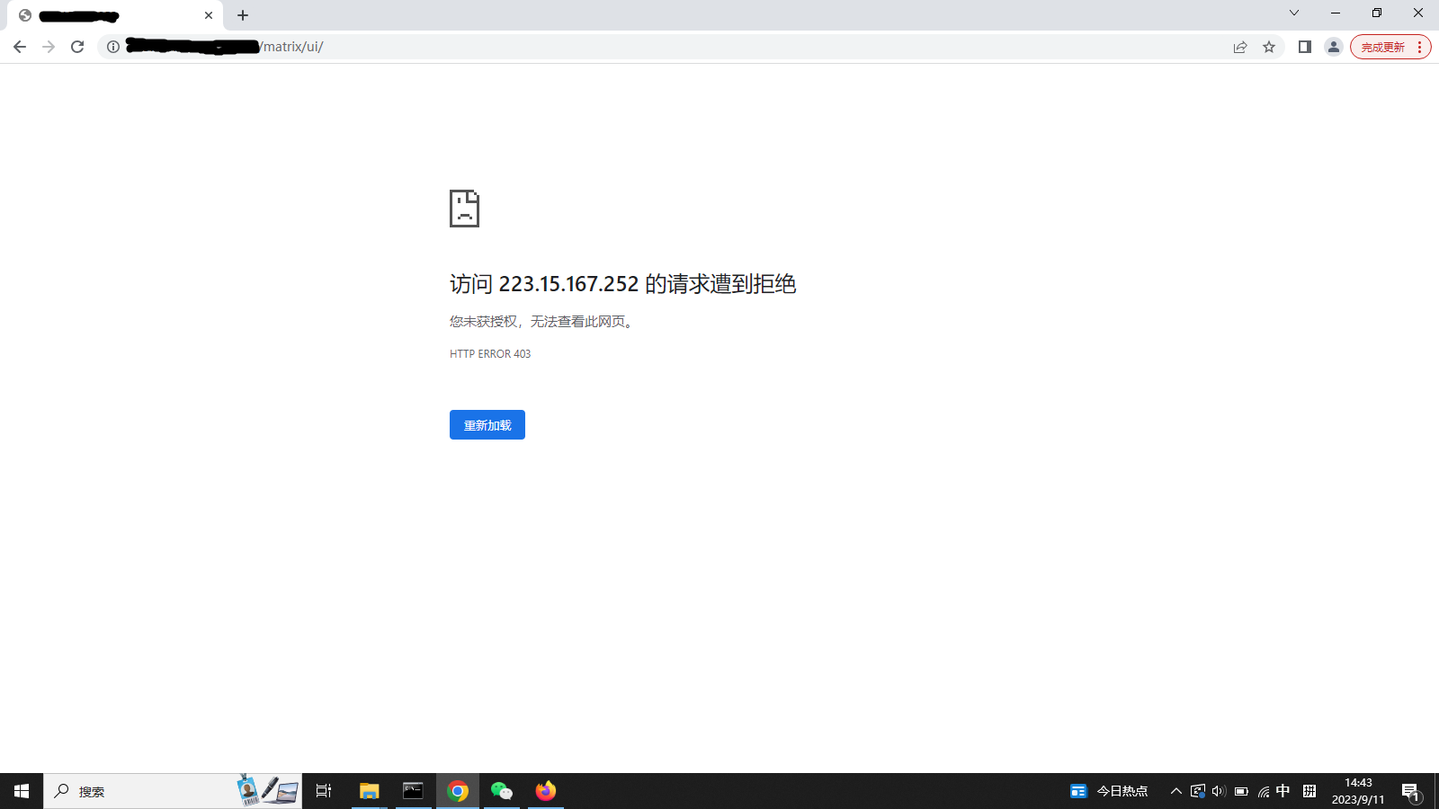Click the taskbar 搜索 search box

[x=173, y=791]
